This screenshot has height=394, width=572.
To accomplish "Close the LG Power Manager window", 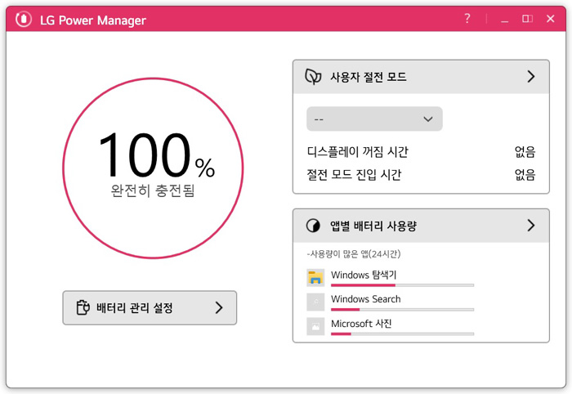I will 551,18.
